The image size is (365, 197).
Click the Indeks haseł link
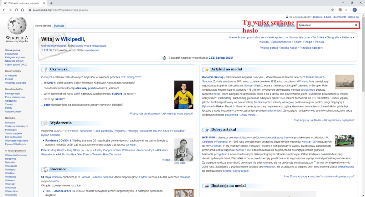click(x=289, y=48)
